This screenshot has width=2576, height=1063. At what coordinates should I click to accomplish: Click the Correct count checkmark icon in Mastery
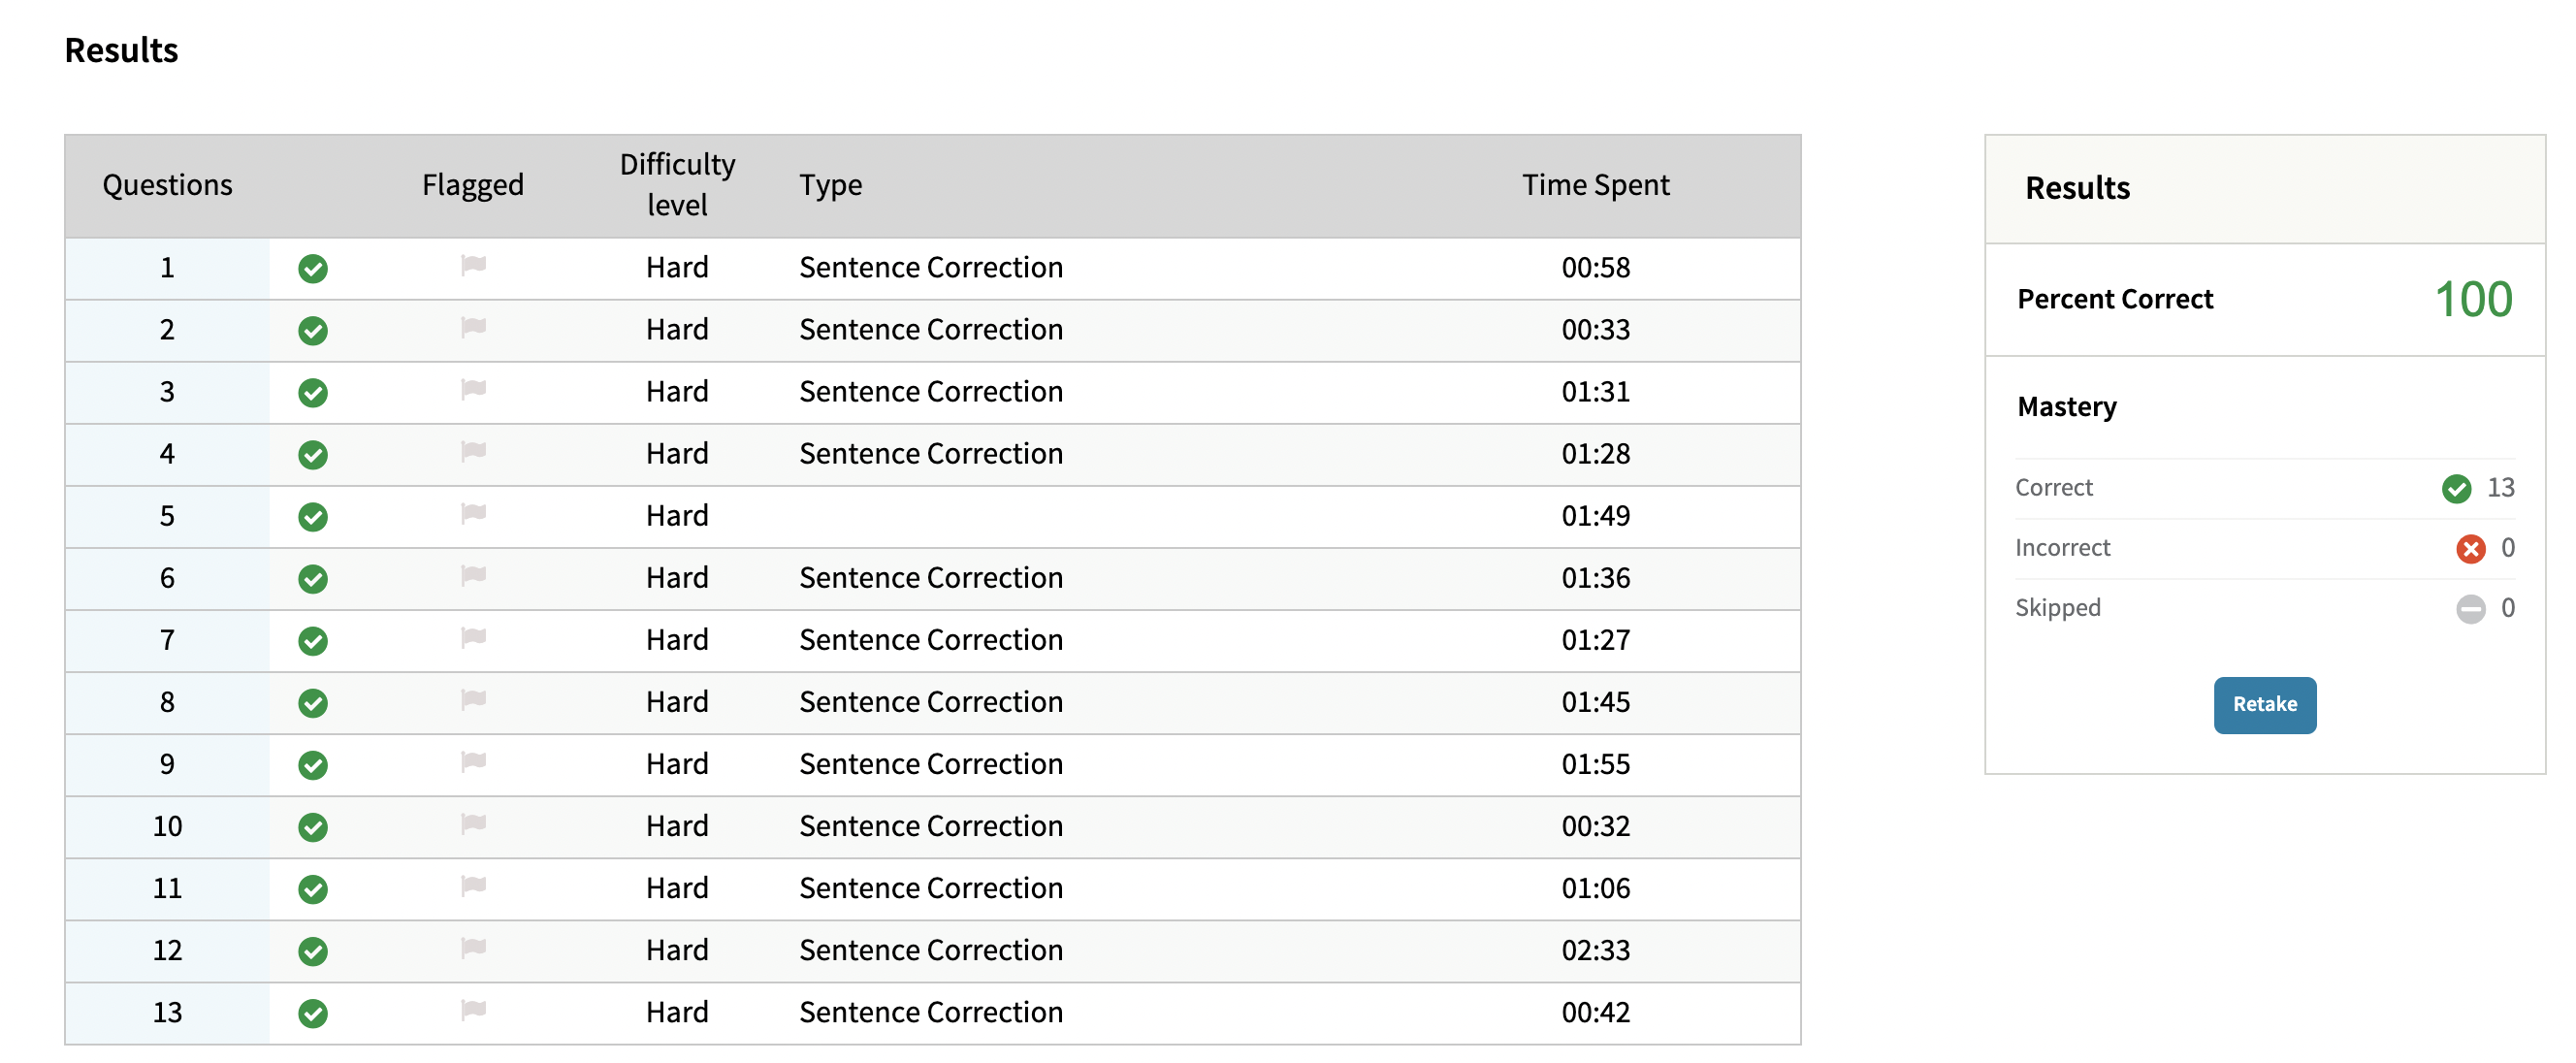click(2456, 488)
